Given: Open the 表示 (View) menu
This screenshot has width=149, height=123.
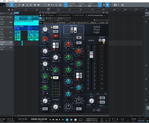Looking at the screenshot, I should coord(5,1).
